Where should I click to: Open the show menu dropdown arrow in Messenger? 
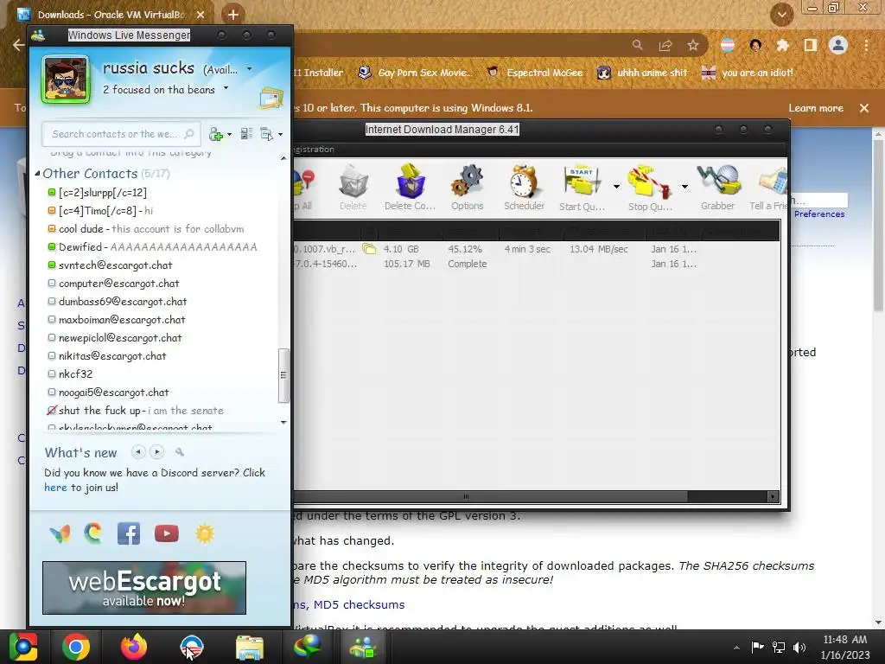pos(281,134)
